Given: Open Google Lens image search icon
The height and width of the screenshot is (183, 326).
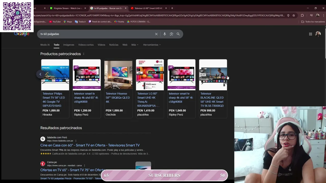Looking at the screenshot, I should [x=171, y=34].
